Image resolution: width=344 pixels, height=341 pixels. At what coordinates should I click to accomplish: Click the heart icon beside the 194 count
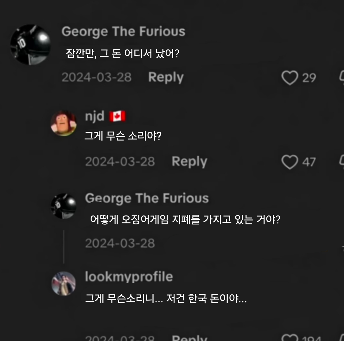click(x=290, y=338)
